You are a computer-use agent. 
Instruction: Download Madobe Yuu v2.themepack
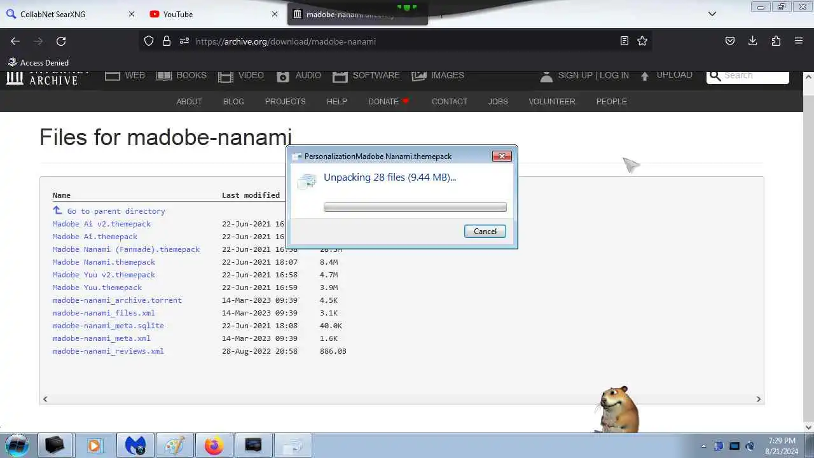104,275
